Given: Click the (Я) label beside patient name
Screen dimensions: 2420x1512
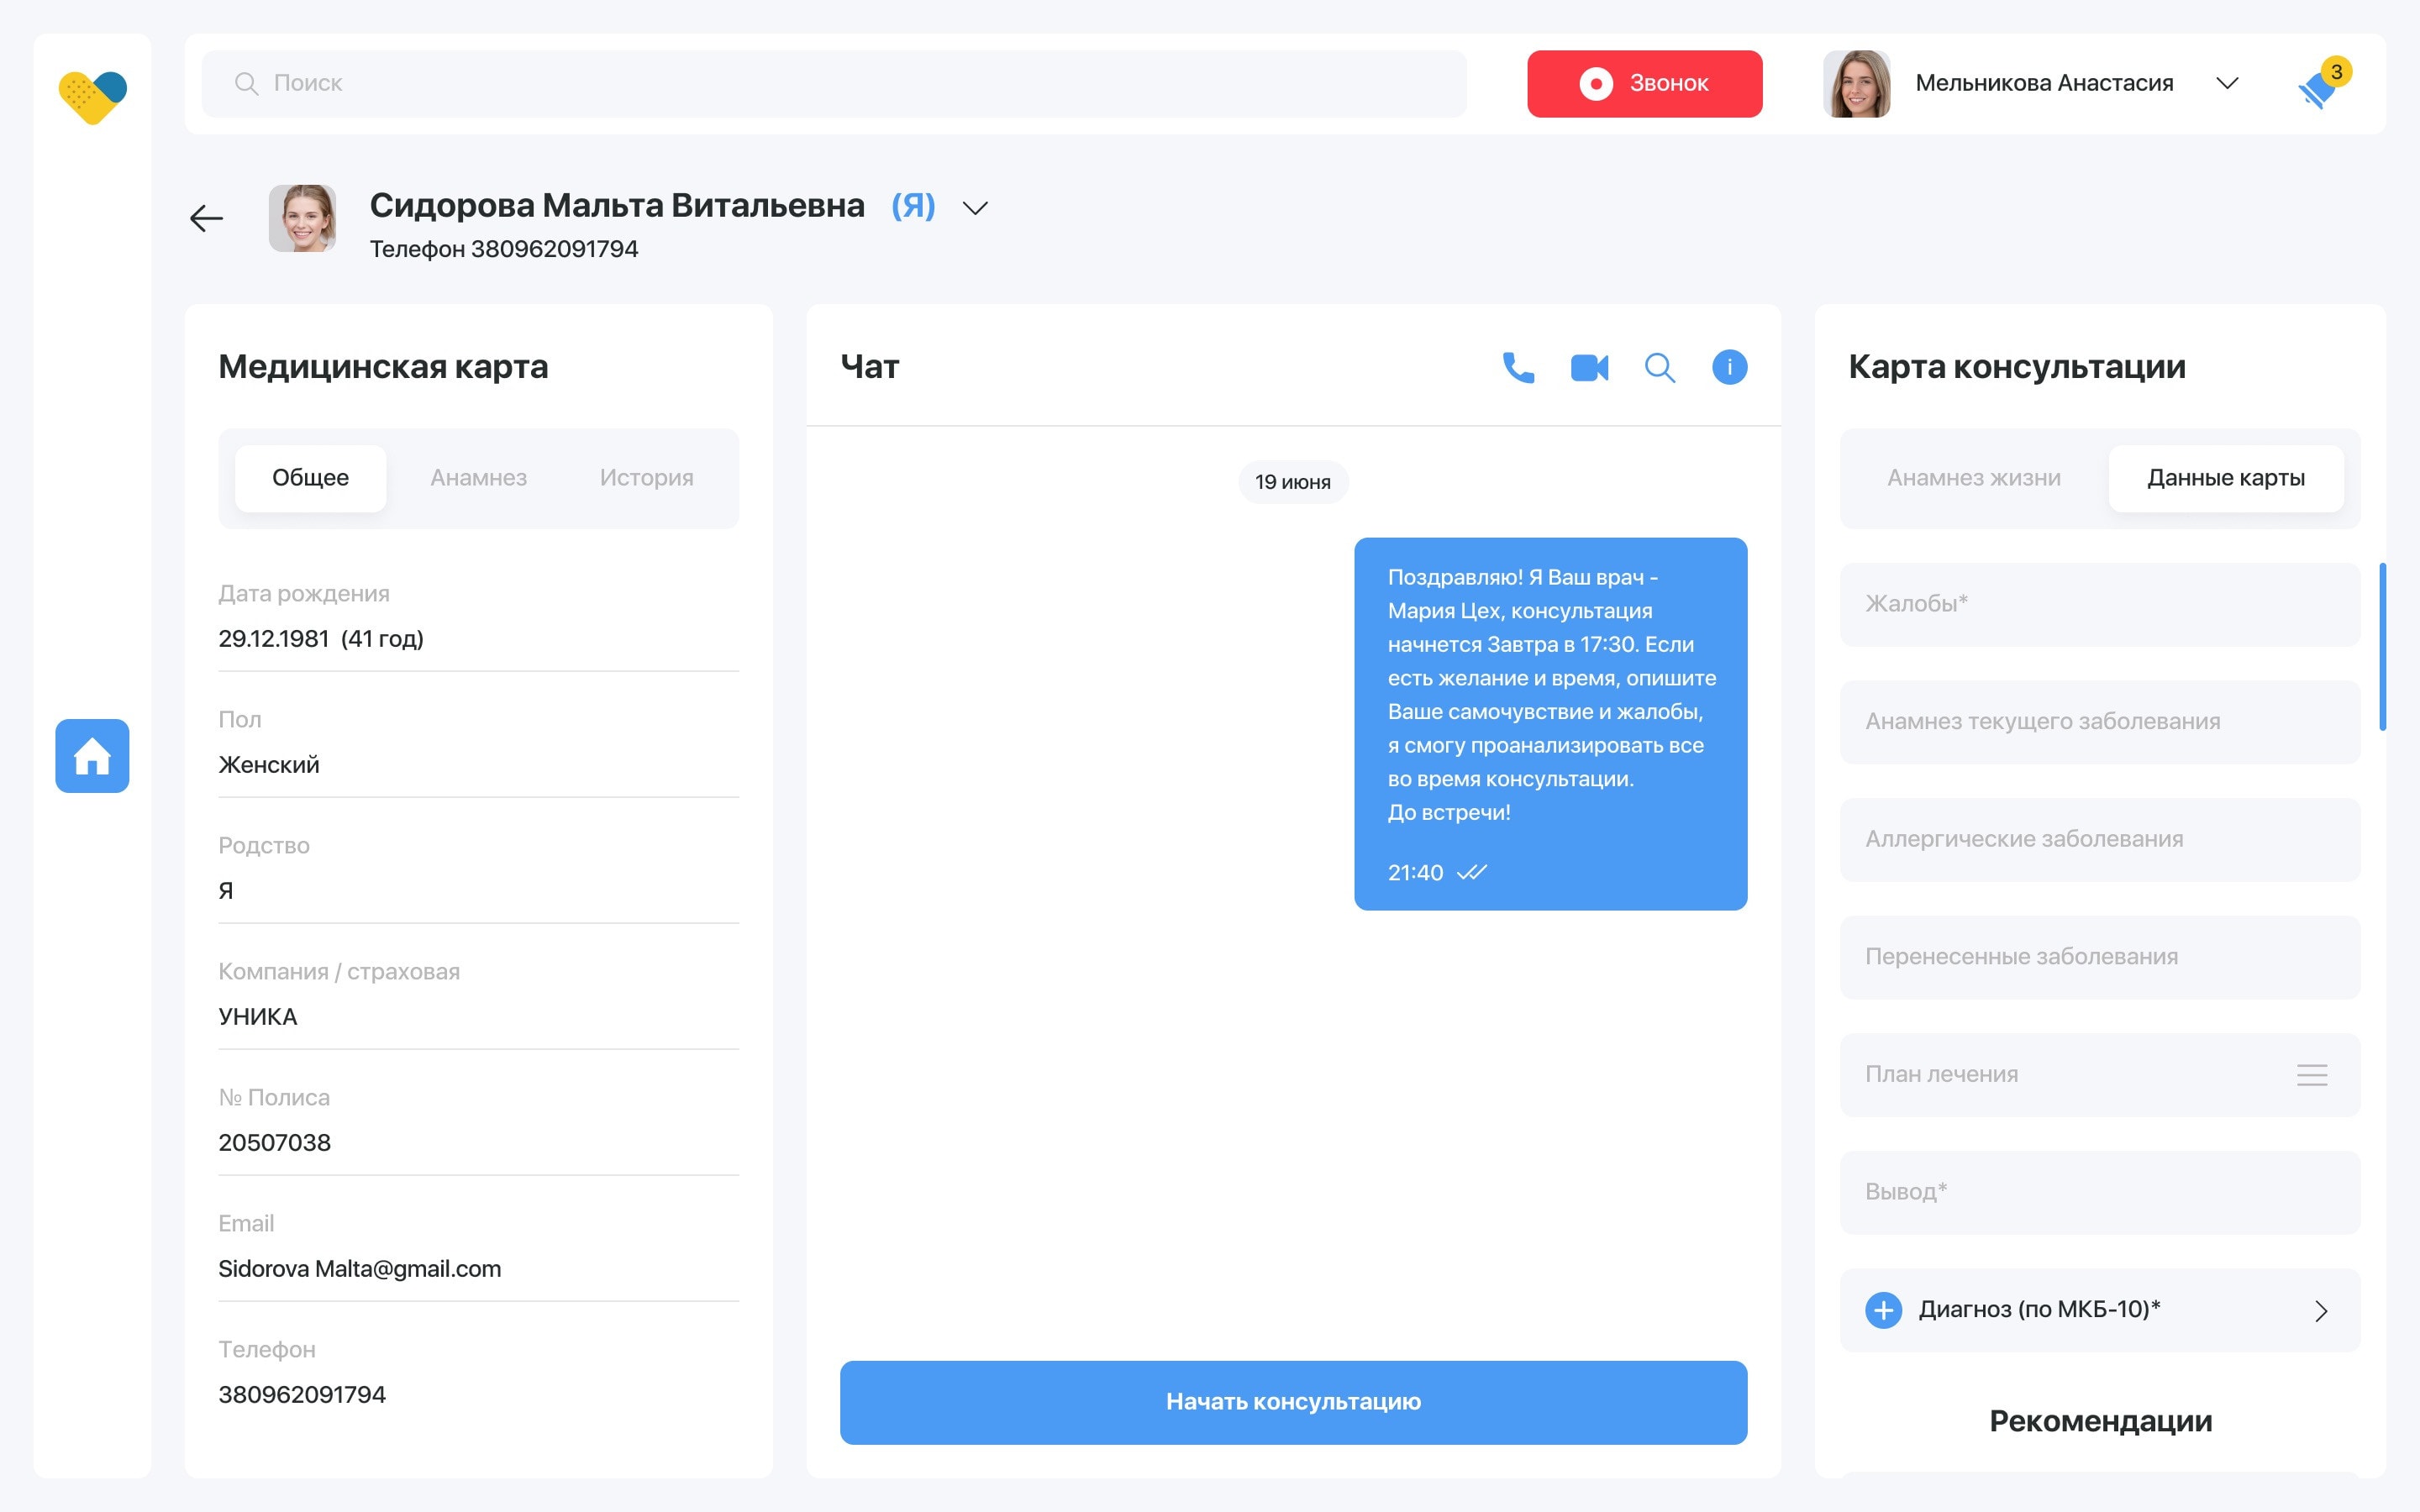Looking at the screenshot, I should pos(913,206).
